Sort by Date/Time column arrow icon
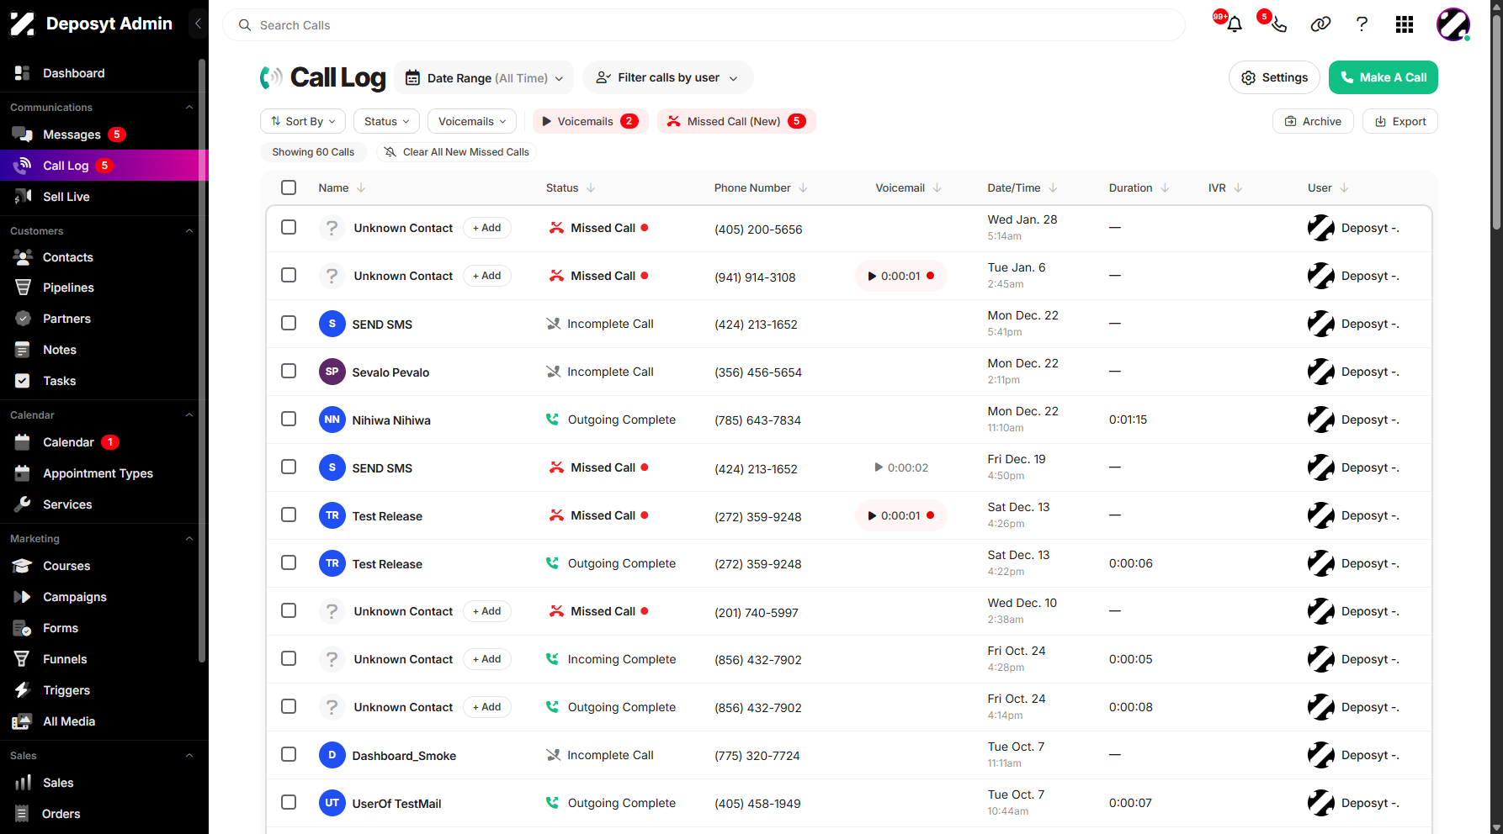 (1053, 187)
